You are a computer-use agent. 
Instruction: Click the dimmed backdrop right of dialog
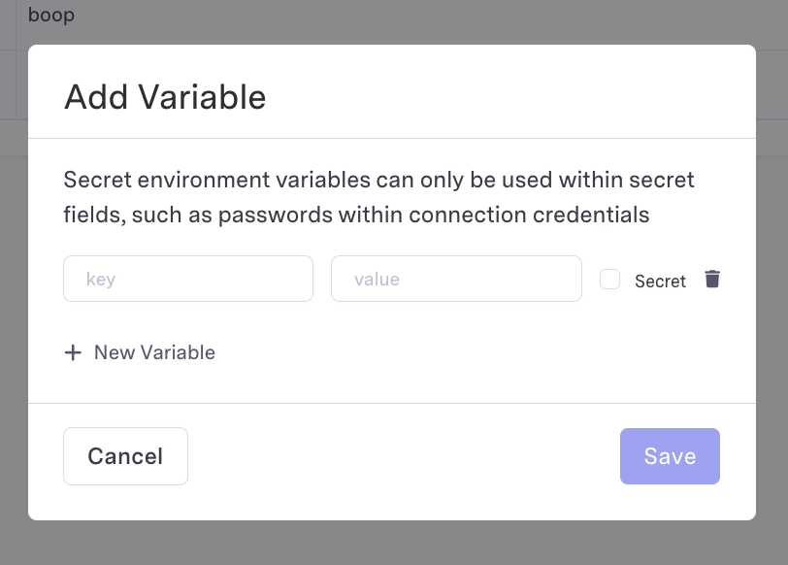click(x=772, y=291)
